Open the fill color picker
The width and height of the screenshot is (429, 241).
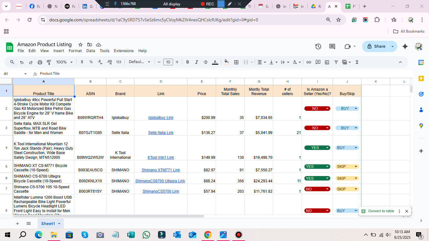pyautogui.click(x=227, y=62)
